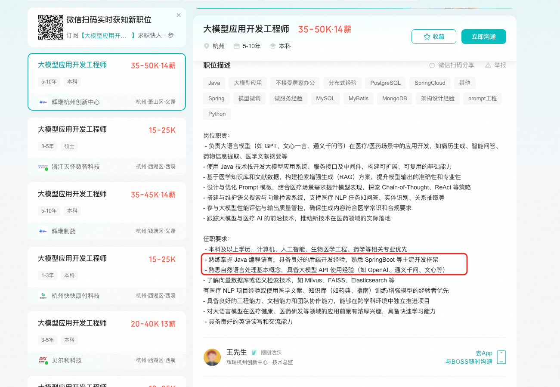Click the location pin icon beside 杭州

pyautogui.click(x=207, y=46)
